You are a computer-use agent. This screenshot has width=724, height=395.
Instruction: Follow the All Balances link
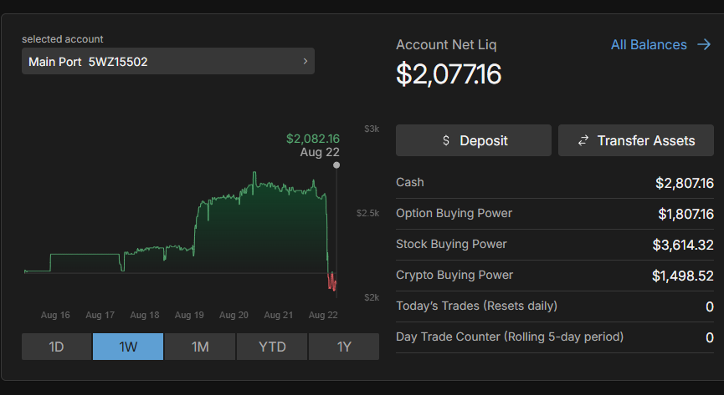(x=649, y=45)
